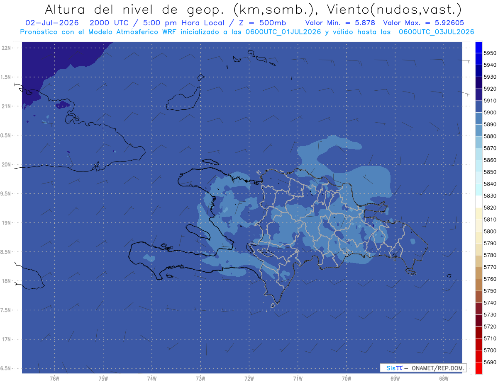498x384 pixels.
Task: Click the legend value '5950'
Action: pyautogui.click(x=490, y=53)
